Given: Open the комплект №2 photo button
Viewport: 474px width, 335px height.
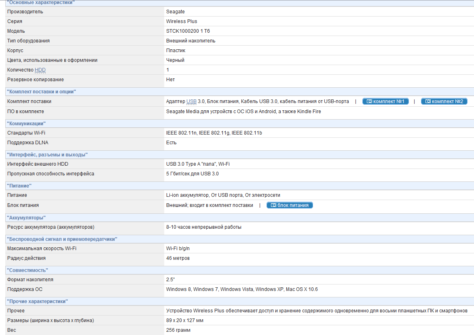Looking at the screenshot, I should (x=444, y=101).
